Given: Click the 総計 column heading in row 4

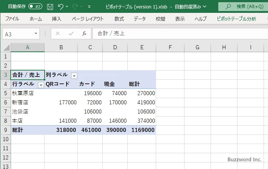Looking at the screenshot, I should click(142, 84).
